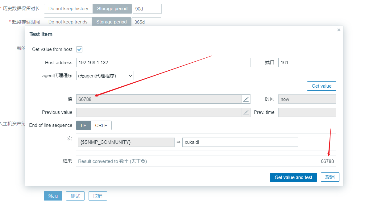386x203 pixels.
Task: Toggle Get value from host checkbox
Action: [x=79, y=49]
